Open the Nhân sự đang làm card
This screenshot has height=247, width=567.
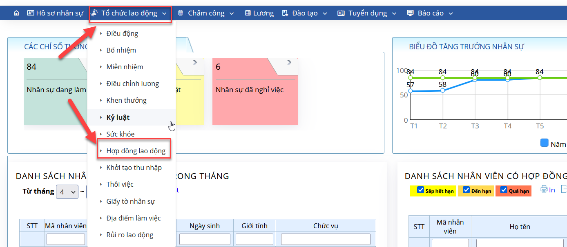point(55,92)
